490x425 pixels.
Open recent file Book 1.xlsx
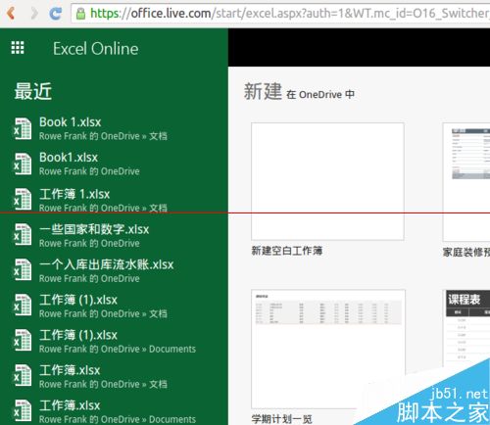click(x=71, y=122)
